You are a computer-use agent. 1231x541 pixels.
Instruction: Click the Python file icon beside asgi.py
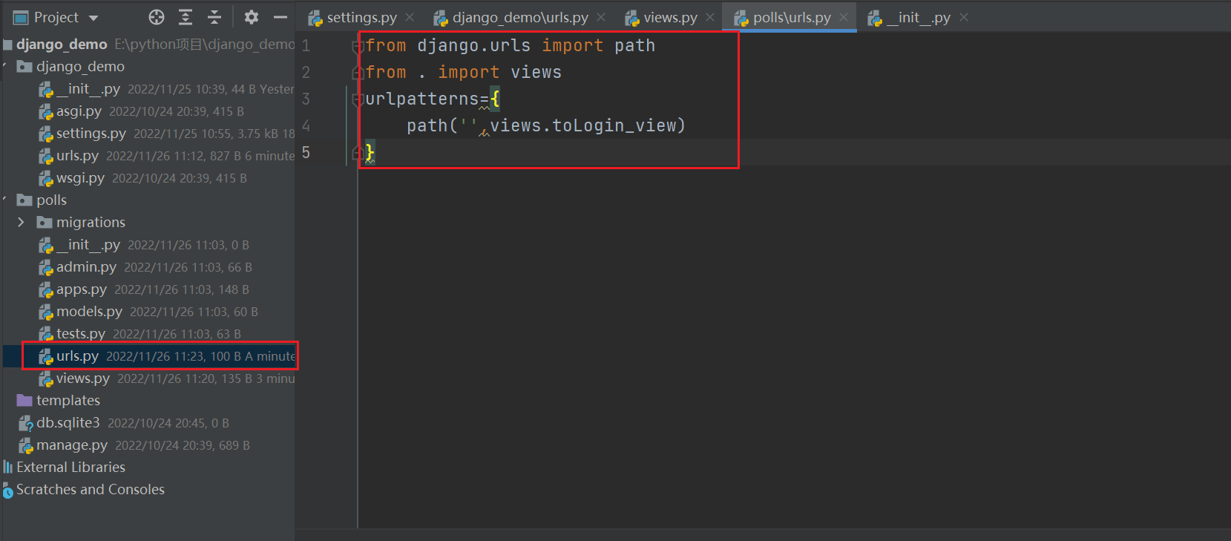[x=45, y=112]
